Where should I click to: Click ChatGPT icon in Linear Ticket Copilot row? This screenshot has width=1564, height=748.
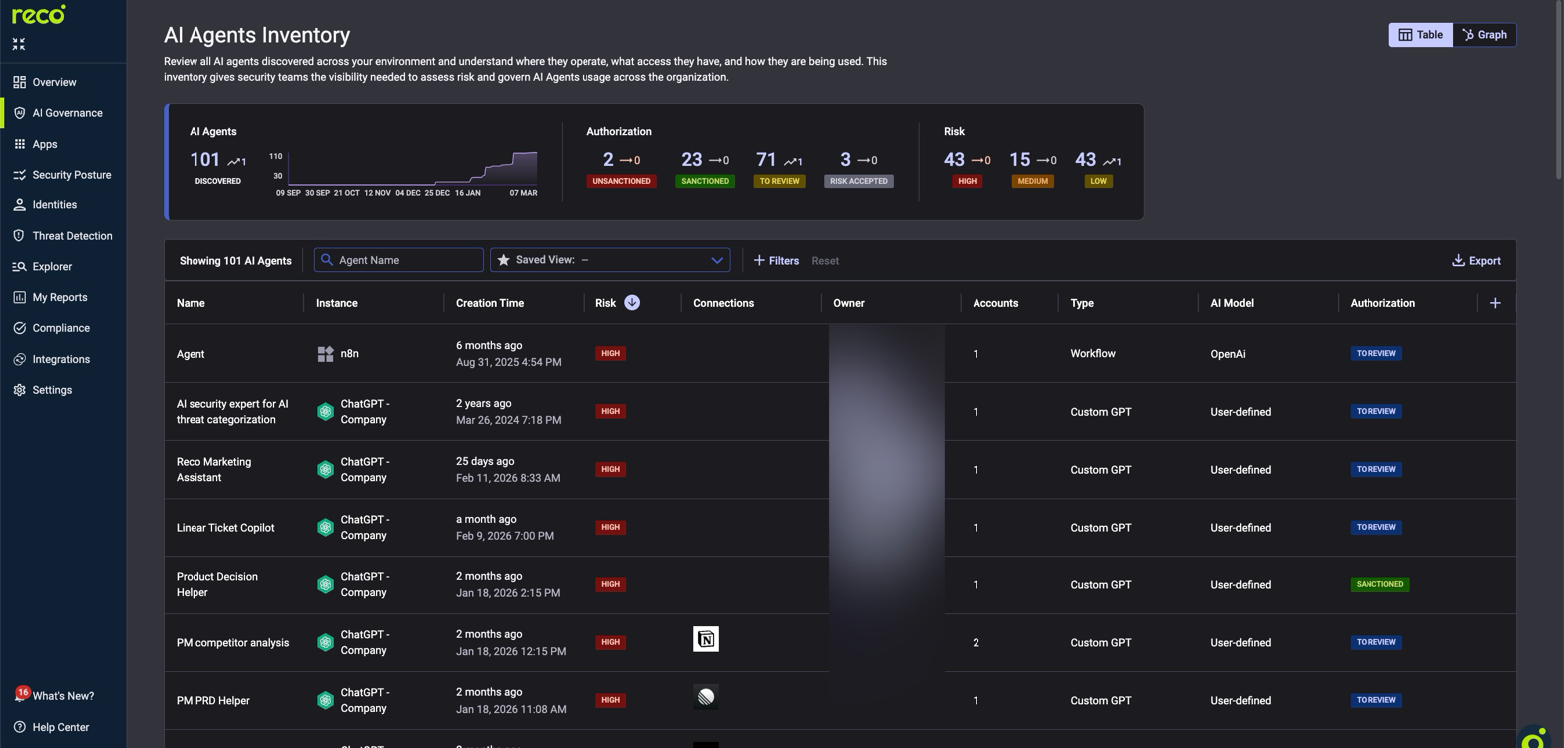325,528
